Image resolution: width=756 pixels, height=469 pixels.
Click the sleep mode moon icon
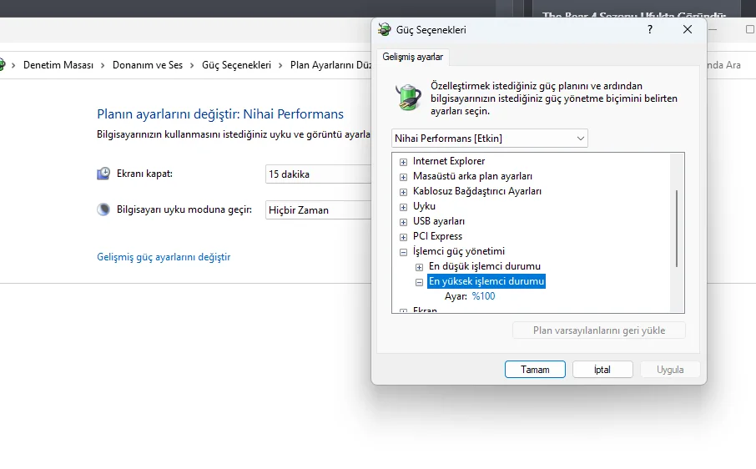(x=103, y=209)
